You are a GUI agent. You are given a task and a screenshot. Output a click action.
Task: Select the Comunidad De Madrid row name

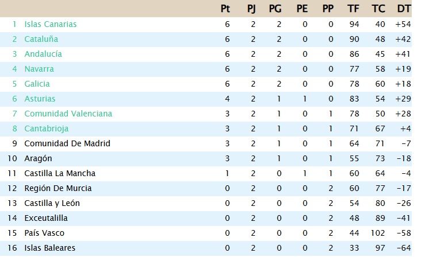pos(67,143)
